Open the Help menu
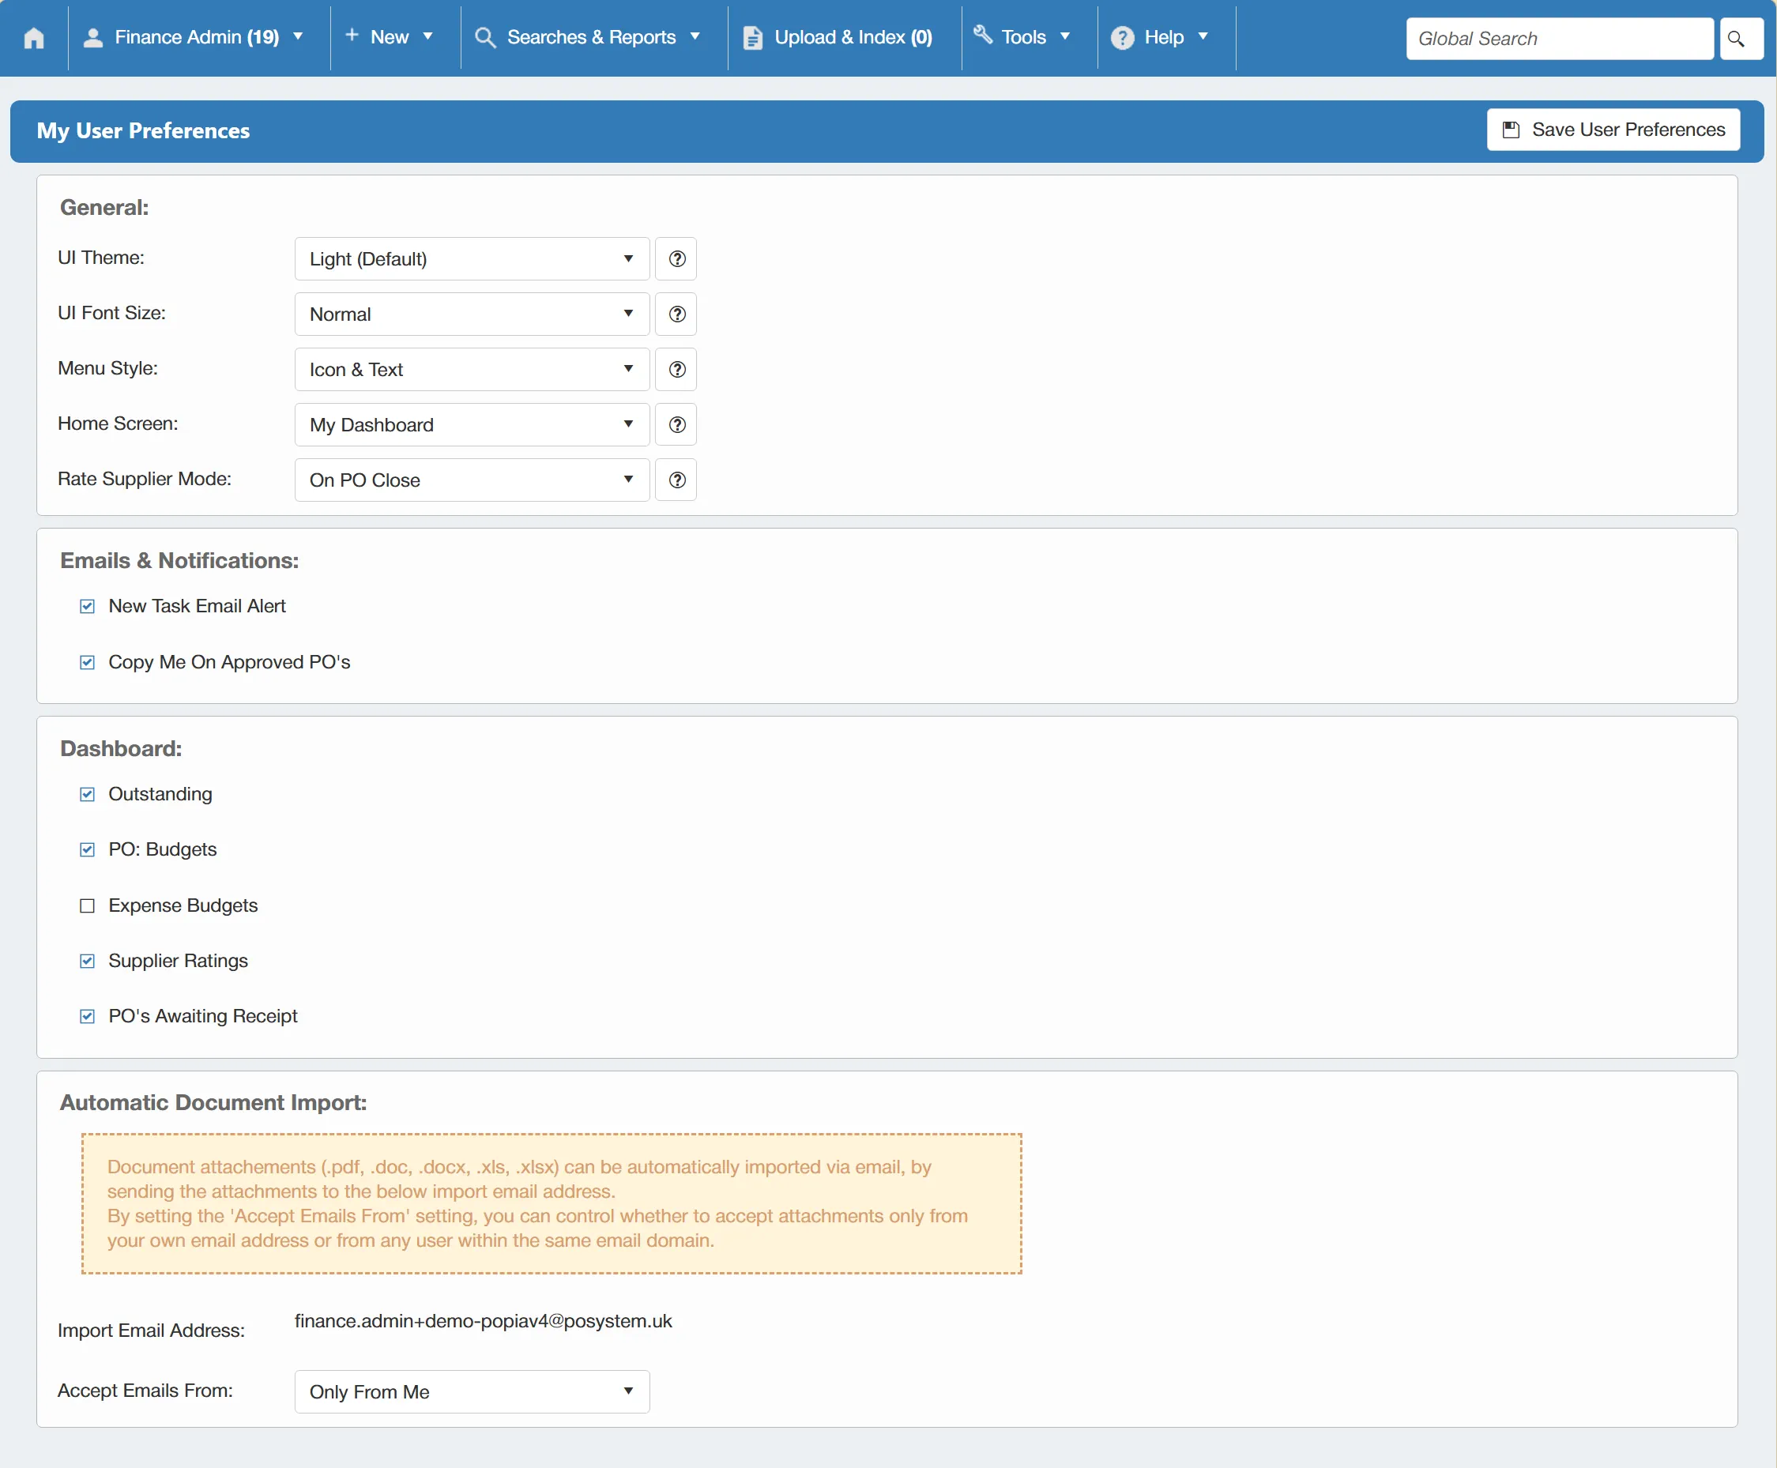 pos(1161,37)
